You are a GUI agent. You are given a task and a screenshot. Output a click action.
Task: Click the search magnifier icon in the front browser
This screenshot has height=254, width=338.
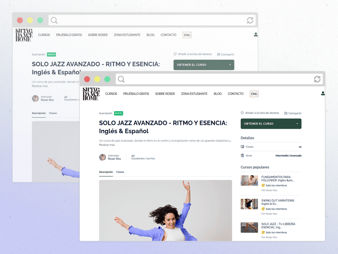121,79
